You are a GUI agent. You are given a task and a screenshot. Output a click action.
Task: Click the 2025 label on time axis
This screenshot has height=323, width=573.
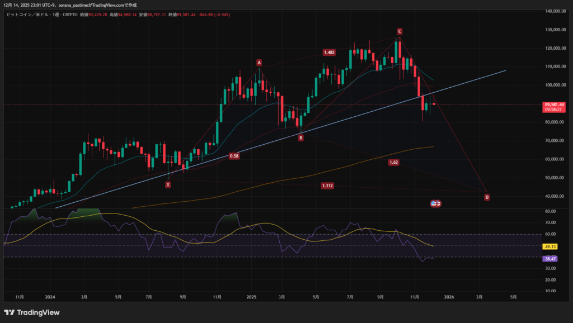coord(251,297)
